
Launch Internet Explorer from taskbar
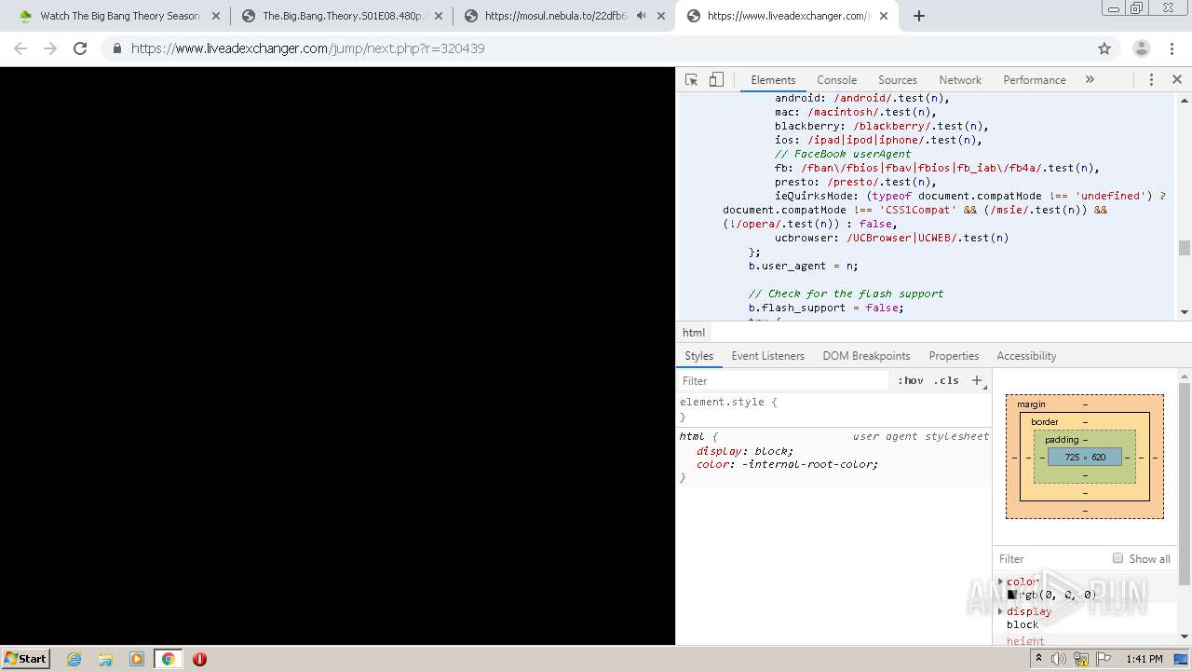[x=74, y=659]
